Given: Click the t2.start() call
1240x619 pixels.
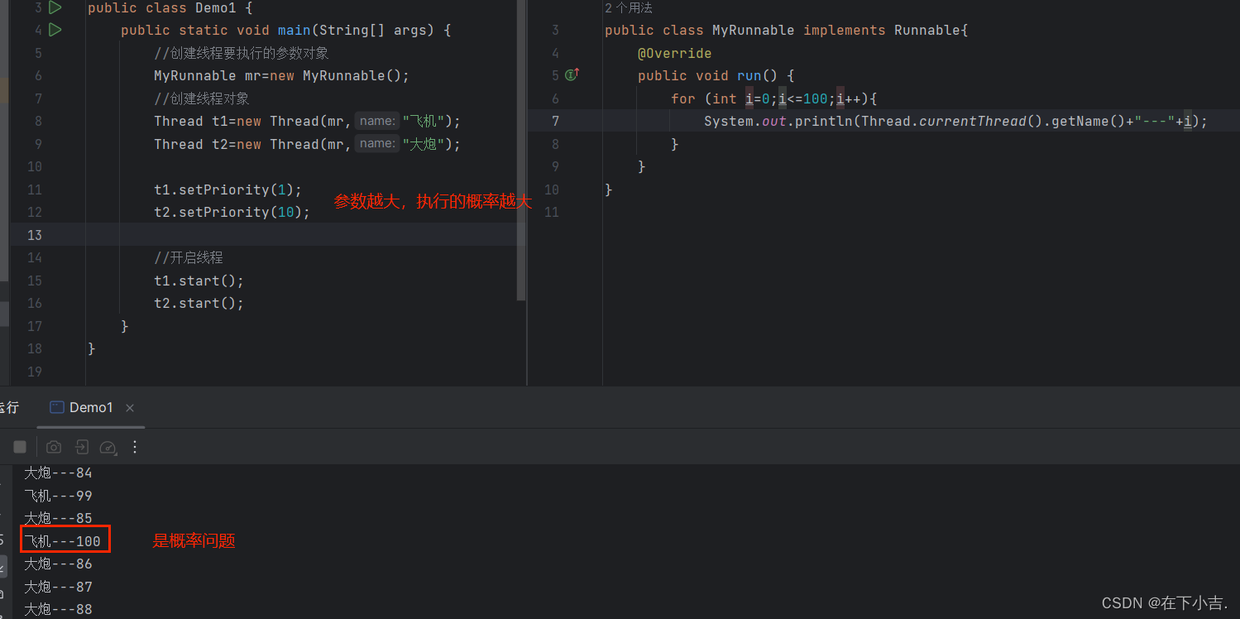Looking at the screenshot, I should click(x=199, y=303).
